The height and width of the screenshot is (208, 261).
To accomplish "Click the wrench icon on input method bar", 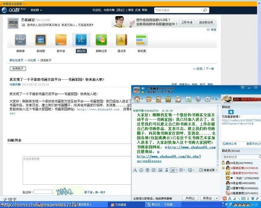I will pos(258,198).
